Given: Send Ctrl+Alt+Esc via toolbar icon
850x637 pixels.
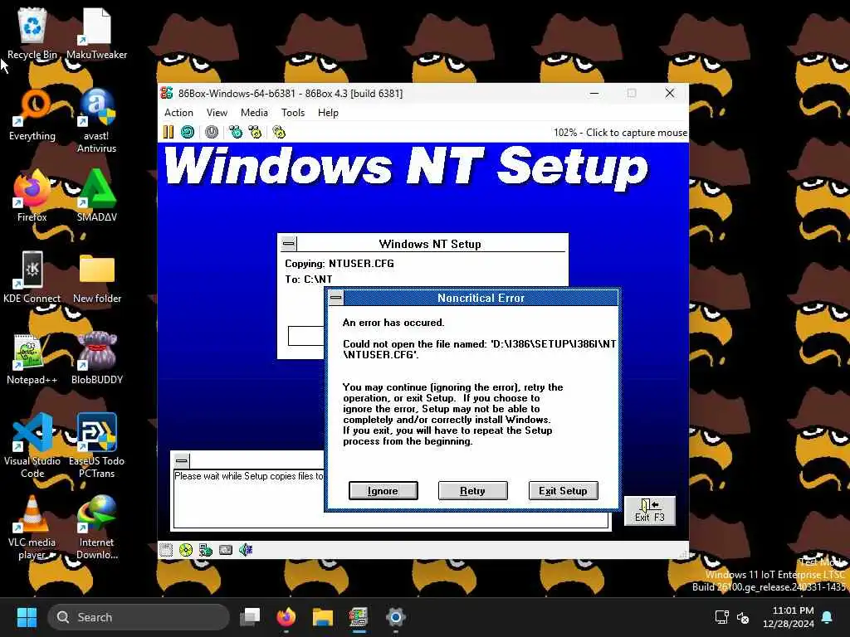Looking at the screenshot, I should point(255,132).
